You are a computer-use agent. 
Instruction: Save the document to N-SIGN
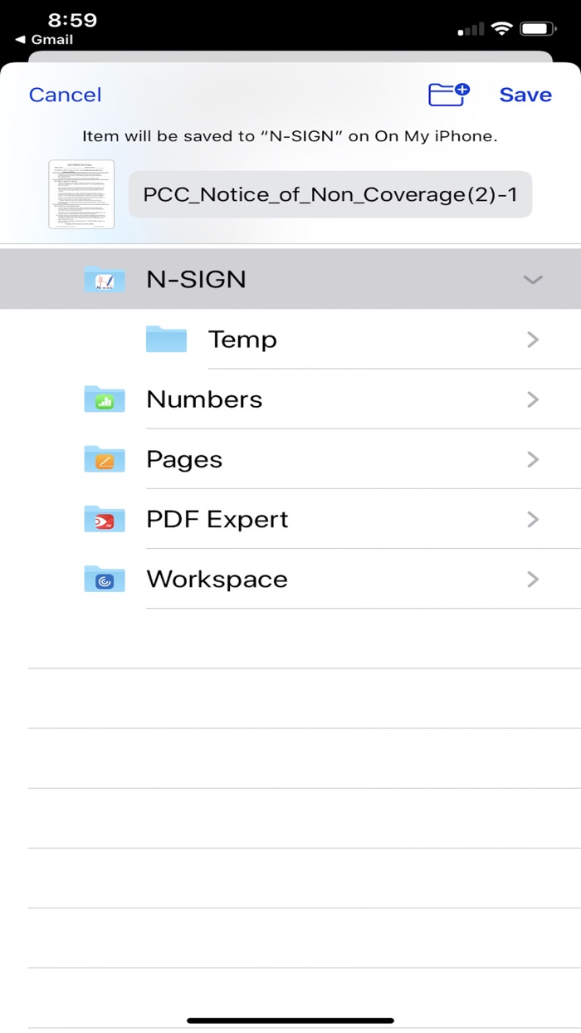click(525, 95)
